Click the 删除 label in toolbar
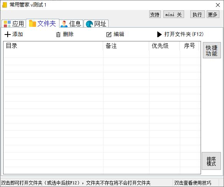The width and height of the screenshot is (224, 187). click(x=68, y=34)
